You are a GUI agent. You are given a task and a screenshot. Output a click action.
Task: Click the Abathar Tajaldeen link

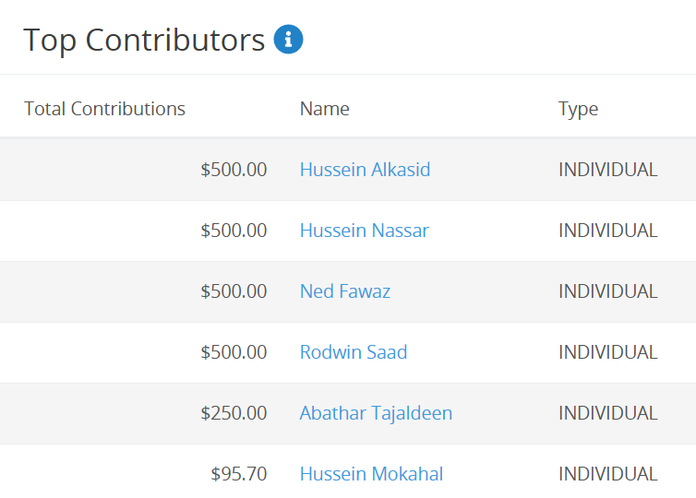[x=376, y=413]
